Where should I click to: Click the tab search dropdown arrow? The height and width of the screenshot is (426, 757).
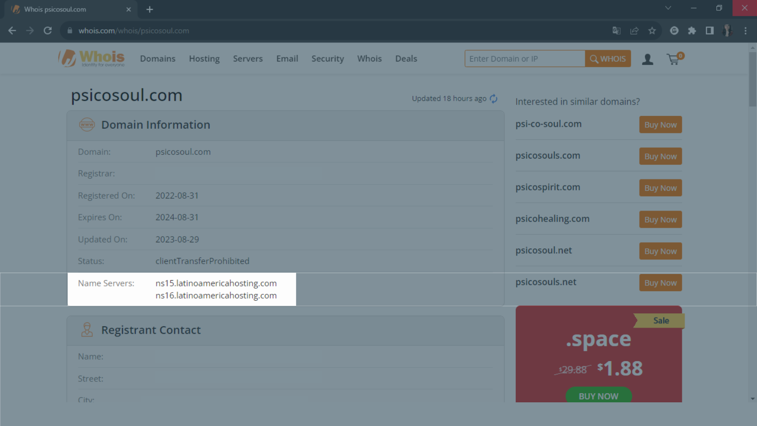[x=668, y=8]
